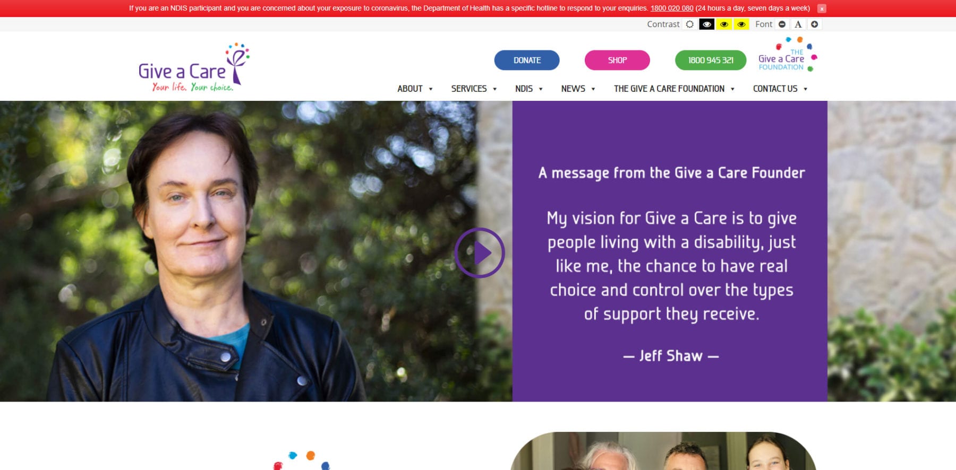Image resolution: width=956 pixels, height=470 pixels.
Task: Click the blue Donate button
Action: [x=527, y=60]
